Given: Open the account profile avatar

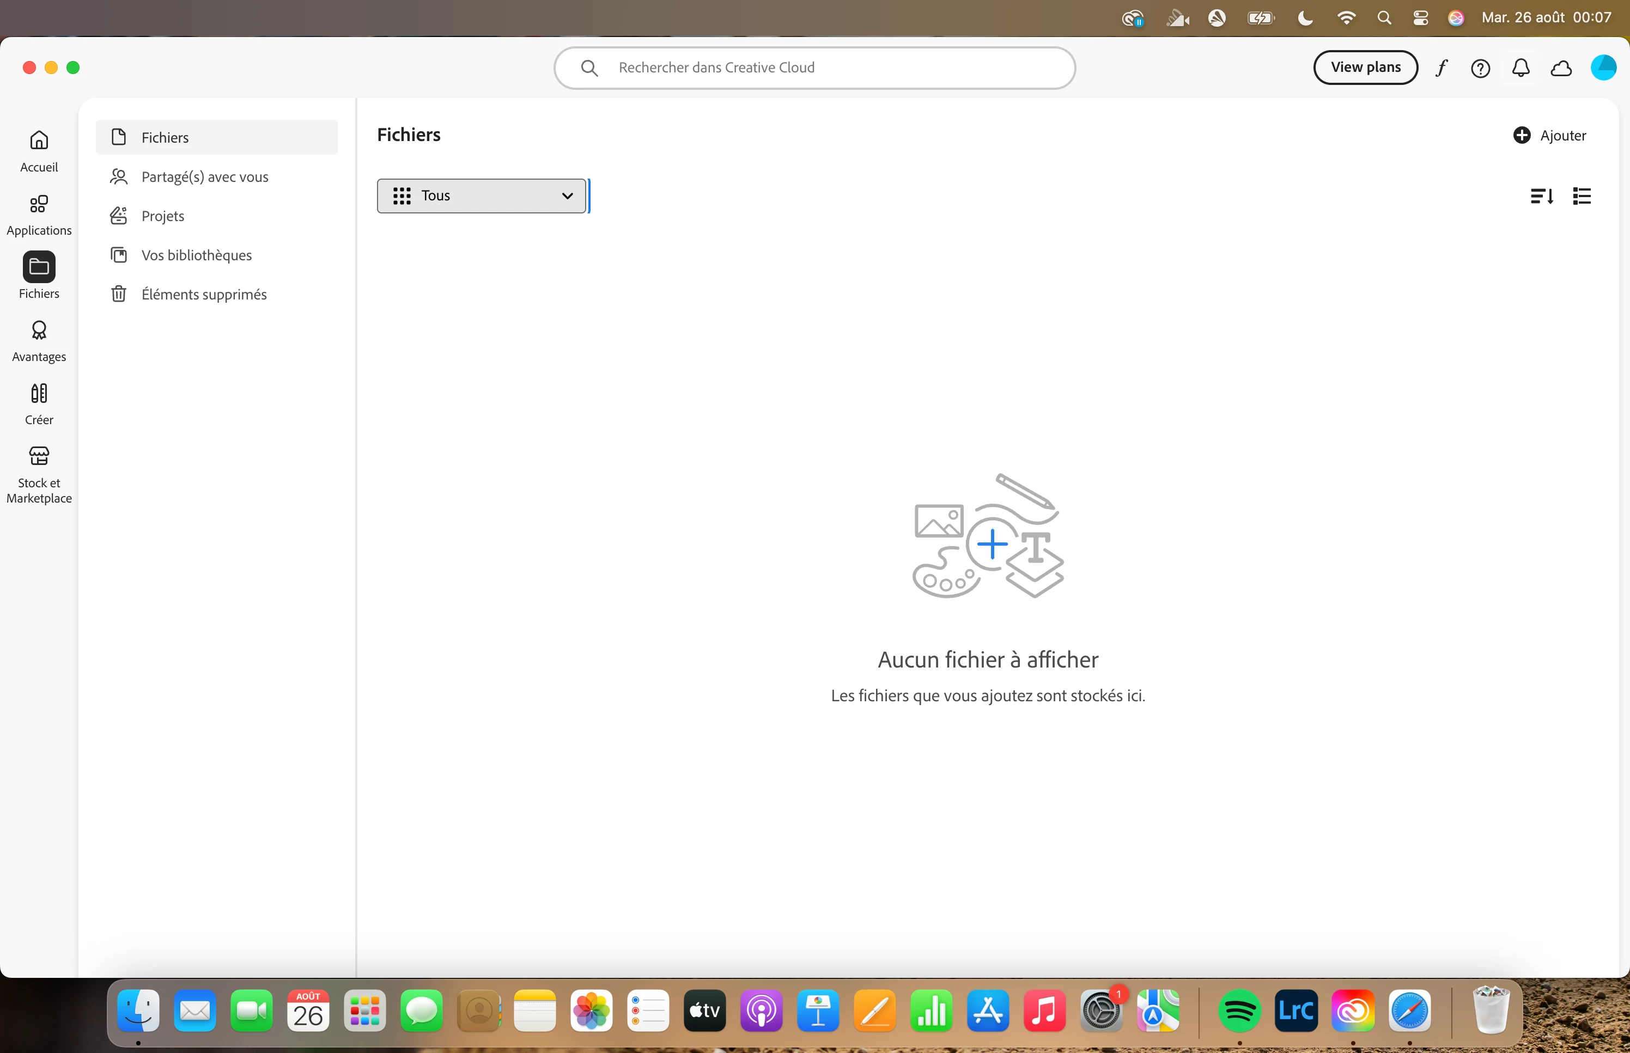Looking at the screenshot, I should [x=1603, y=68].
